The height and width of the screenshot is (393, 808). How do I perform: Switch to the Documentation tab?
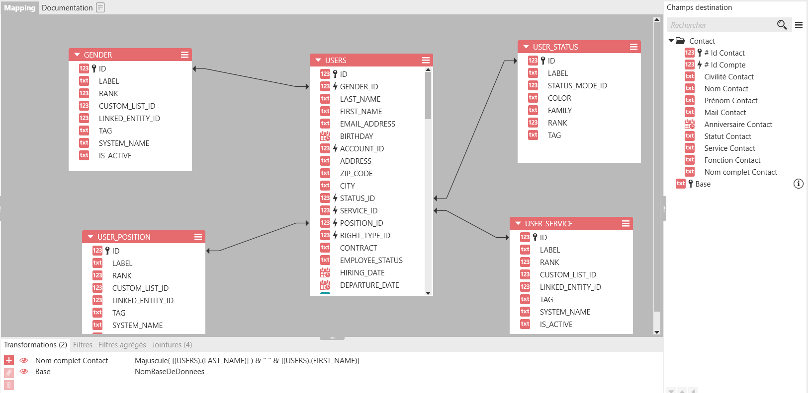click(x=67, y=7)
